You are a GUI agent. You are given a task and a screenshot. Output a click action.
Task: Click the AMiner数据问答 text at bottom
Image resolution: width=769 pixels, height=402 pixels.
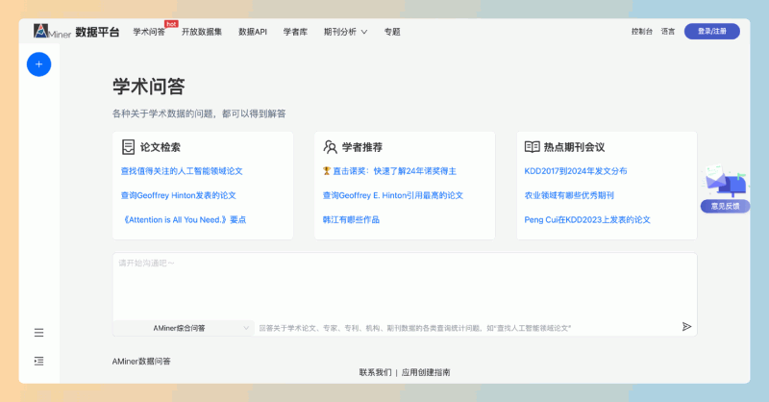click(x=141, y=362)
